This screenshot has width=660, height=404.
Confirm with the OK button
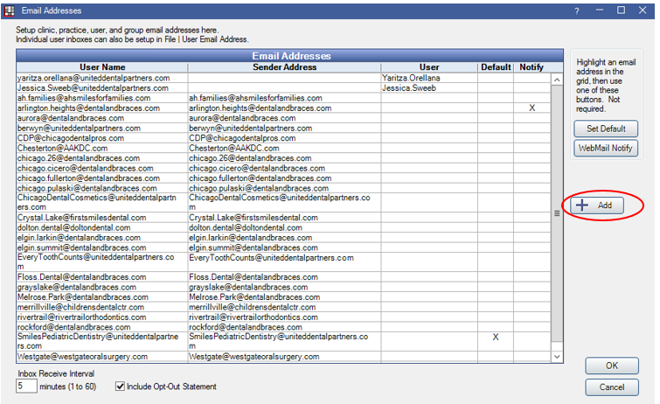click(x=612, y=366)
